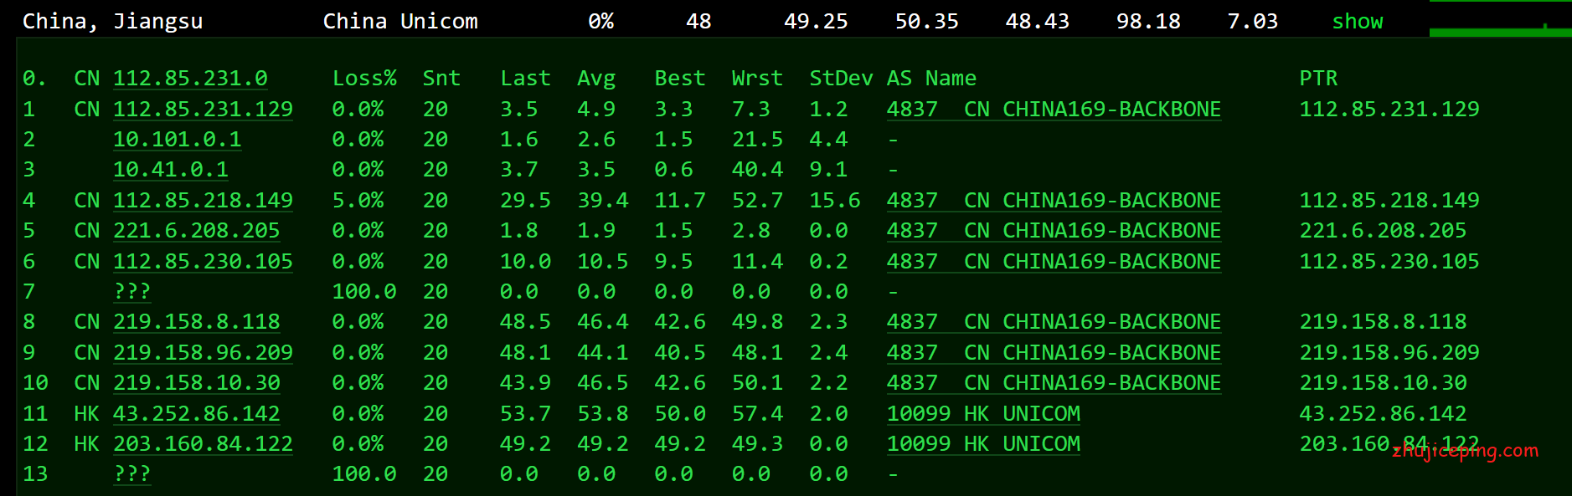Click the 53.7 last value at hop 11
The image size is (1572, 496).
525,413
